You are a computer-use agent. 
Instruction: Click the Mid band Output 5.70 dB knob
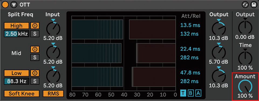click(x=219, y=52)
